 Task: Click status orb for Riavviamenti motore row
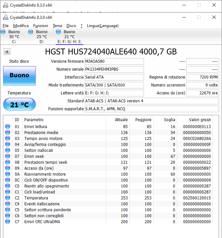point(8,174)
